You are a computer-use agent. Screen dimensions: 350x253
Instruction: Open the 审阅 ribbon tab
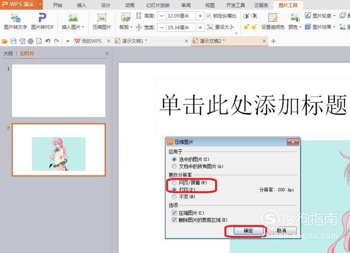tap(186, 5)
